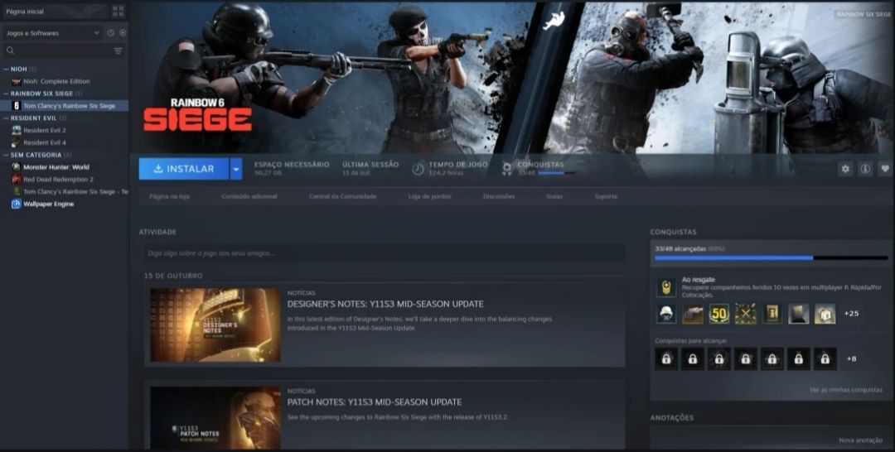This screenshot has width=895, height=452.
Task: Open the Loja de pontos tab
Action: pyautogui.click(x=430, y=196)
